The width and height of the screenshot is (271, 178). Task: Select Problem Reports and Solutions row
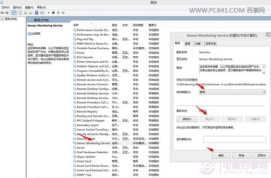[116, 66]
